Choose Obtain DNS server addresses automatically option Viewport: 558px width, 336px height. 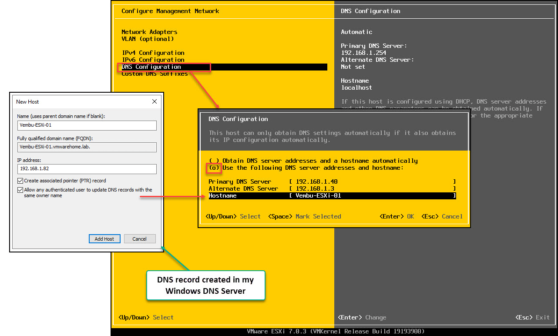tap(313, 161)
